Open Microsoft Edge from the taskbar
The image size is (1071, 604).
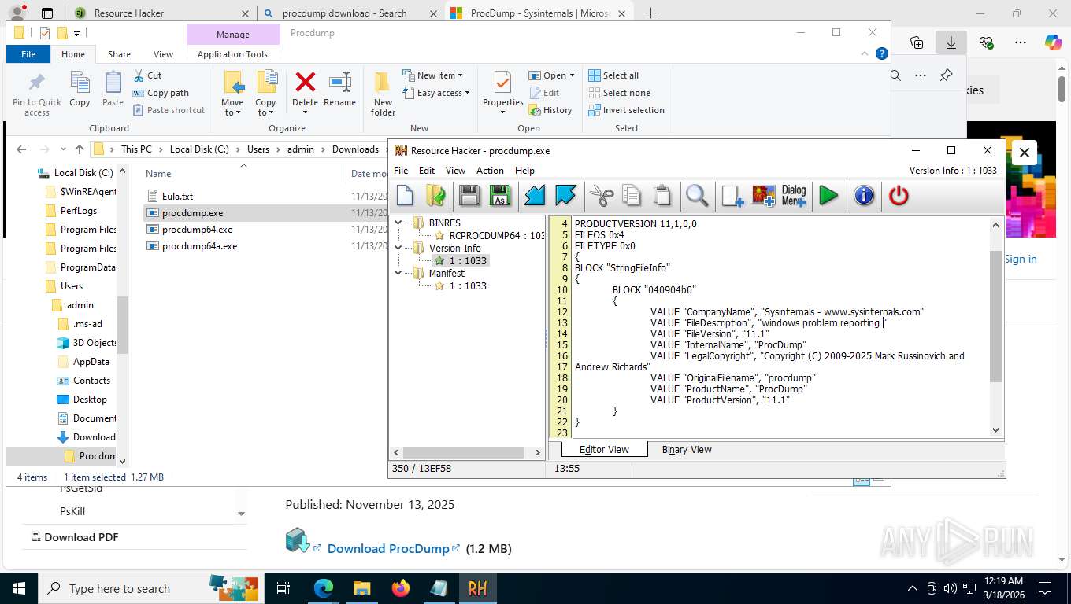323,587
